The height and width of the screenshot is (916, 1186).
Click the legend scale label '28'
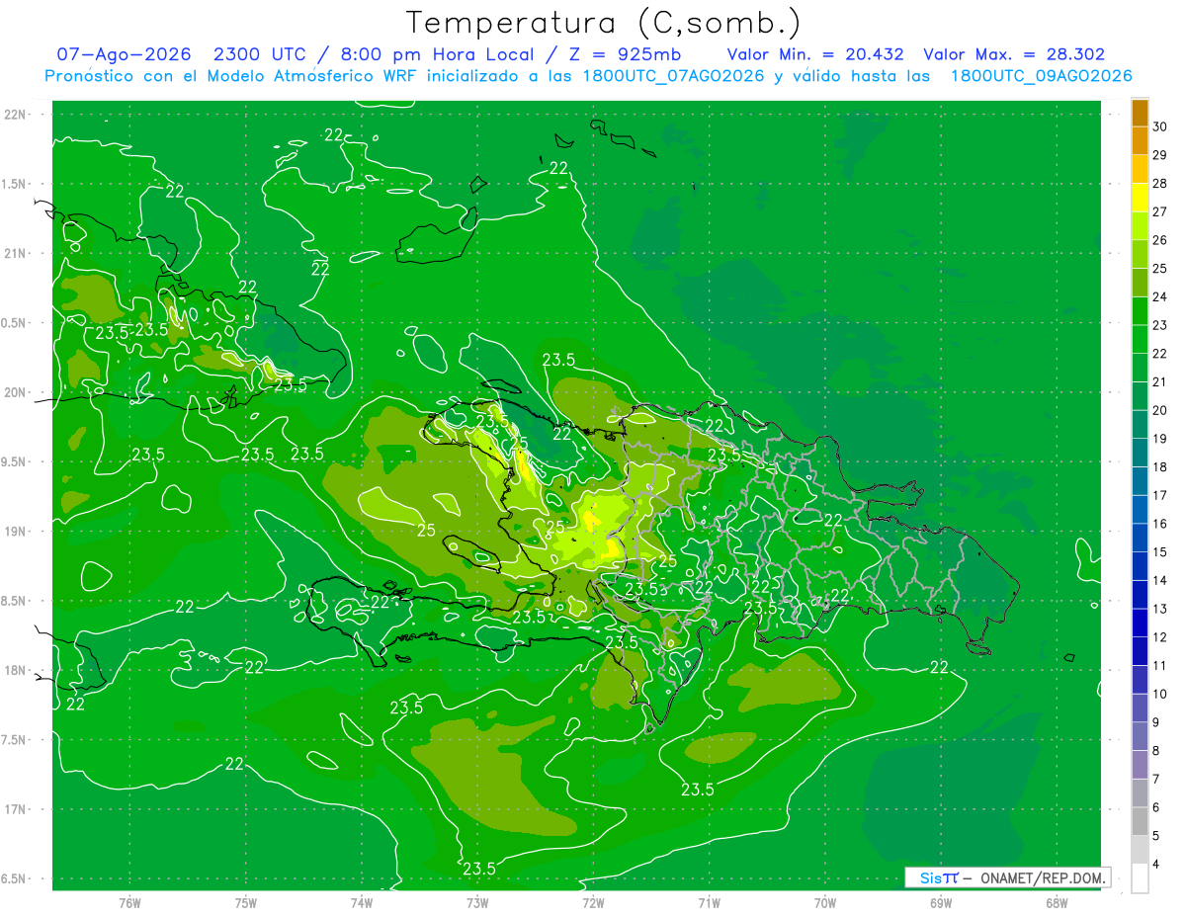[x=1160, y=183]
